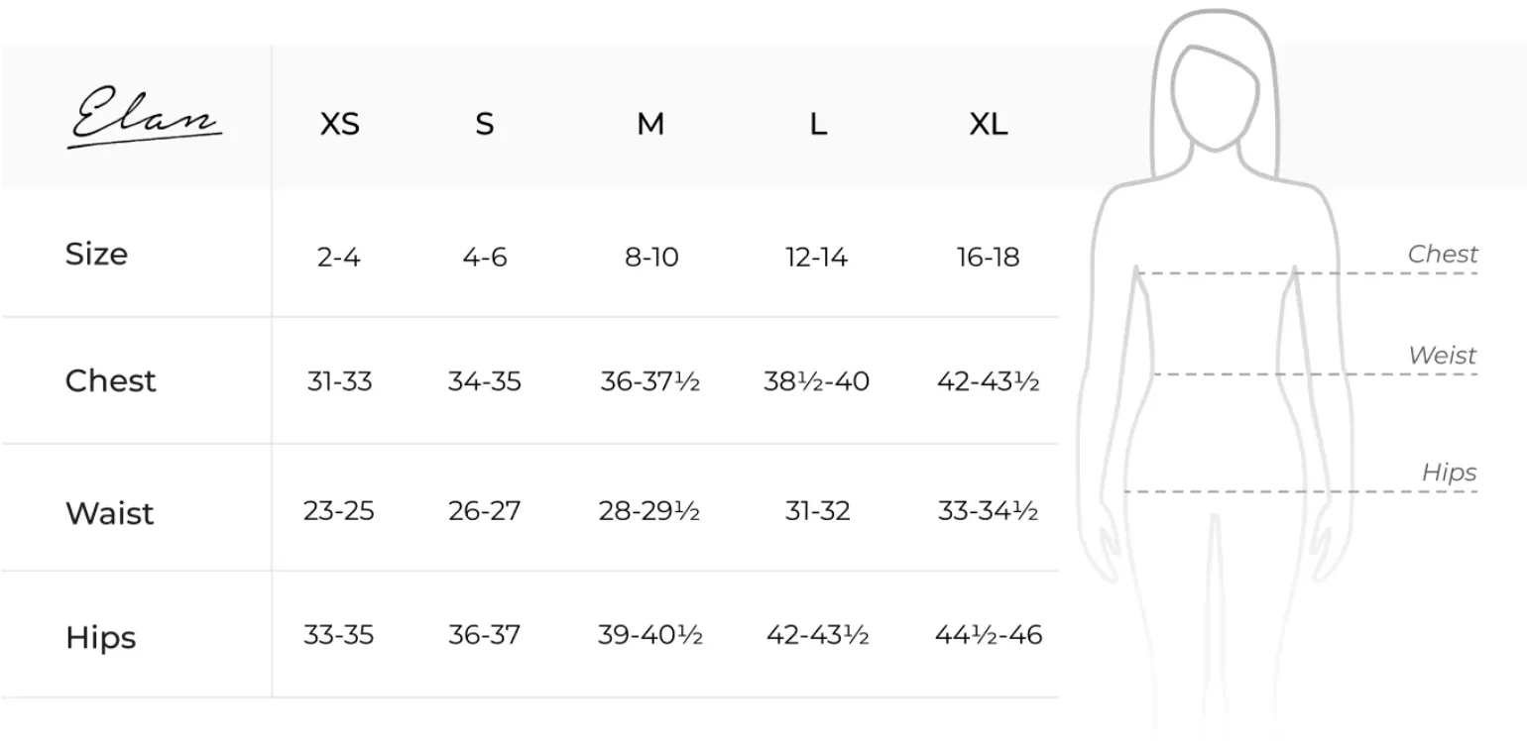The width and height of the screenshot is (1527, 741).
Task: Click the 26-27 waist measurement
Action: tap(484, 512)
